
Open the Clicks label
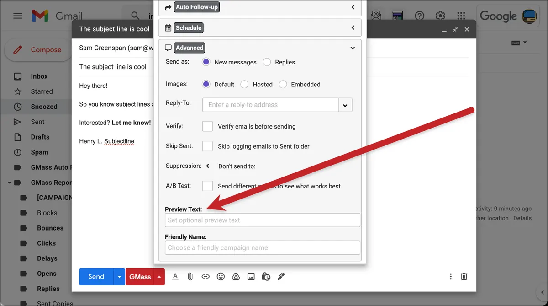[46, 243]
